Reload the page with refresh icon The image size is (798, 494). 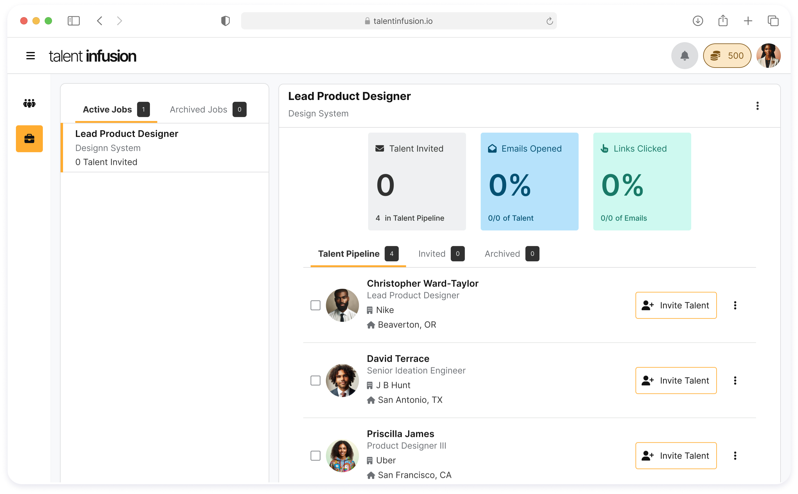click(550, 21)
